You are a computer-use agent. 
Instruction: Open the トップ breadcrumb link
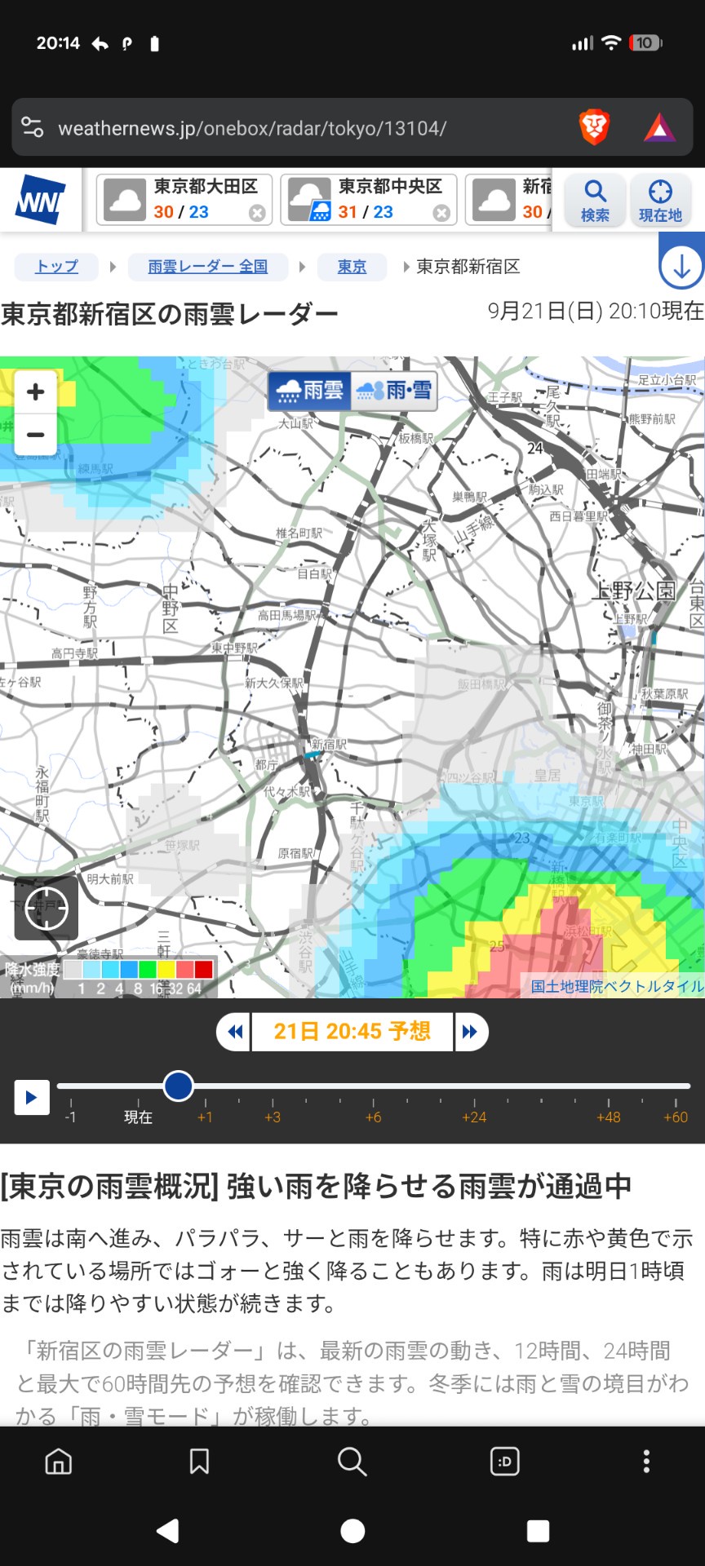coord(56,267)
